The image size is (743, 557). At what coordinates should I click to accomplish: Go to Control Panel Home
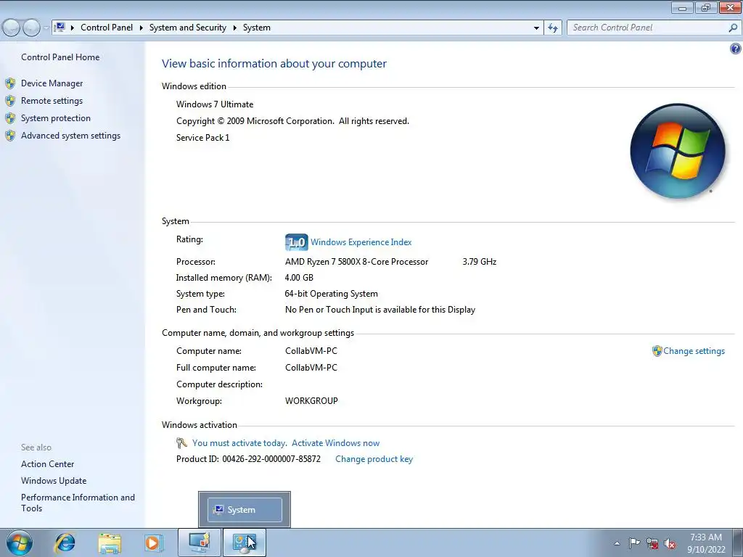click(x=60, y=57)
